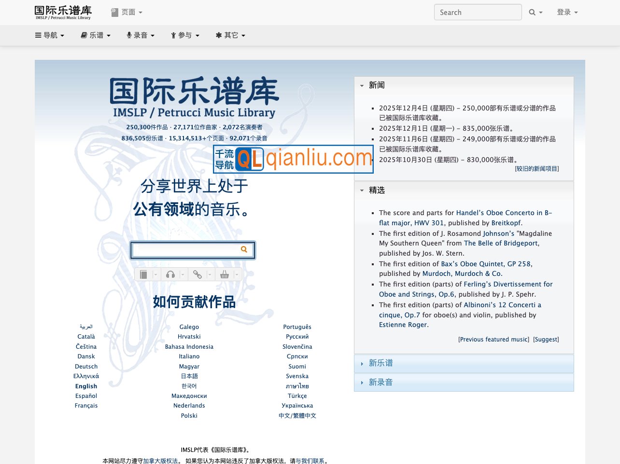Viewport: 620px width, 464px height.
Task: Click the magnifier inside the main search box
Action: 244,250
